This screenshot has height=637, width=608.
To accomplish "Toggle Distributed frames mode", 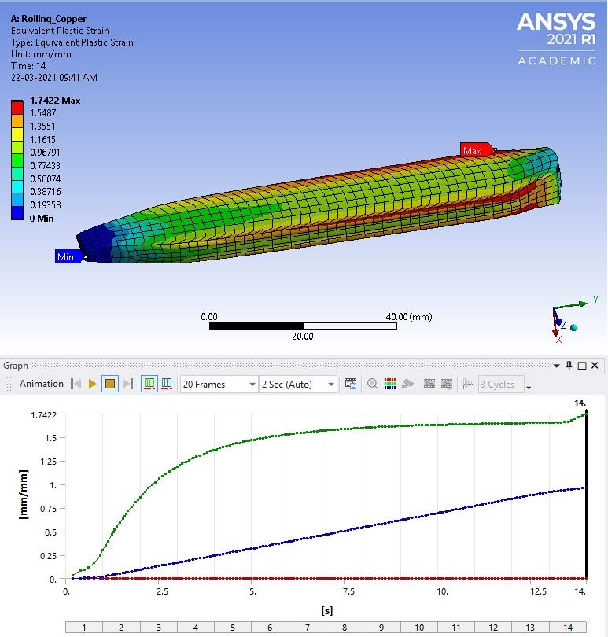I will click(149, 384).
